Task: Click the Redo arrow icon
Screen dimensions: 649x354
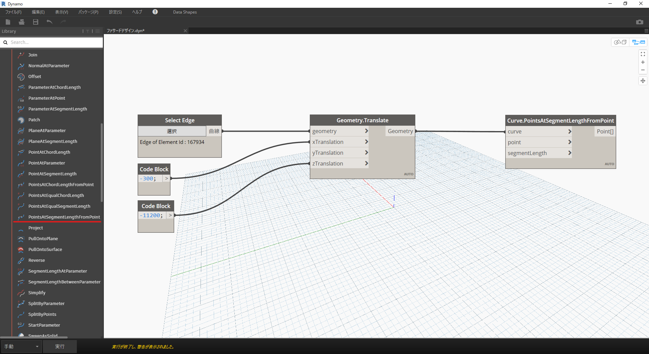Action: (x=63, y=22)
